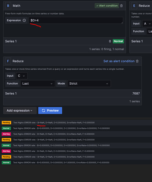Click the E expression label badge
Viewport: 152px width, 182px height.
tap(134, 6)
